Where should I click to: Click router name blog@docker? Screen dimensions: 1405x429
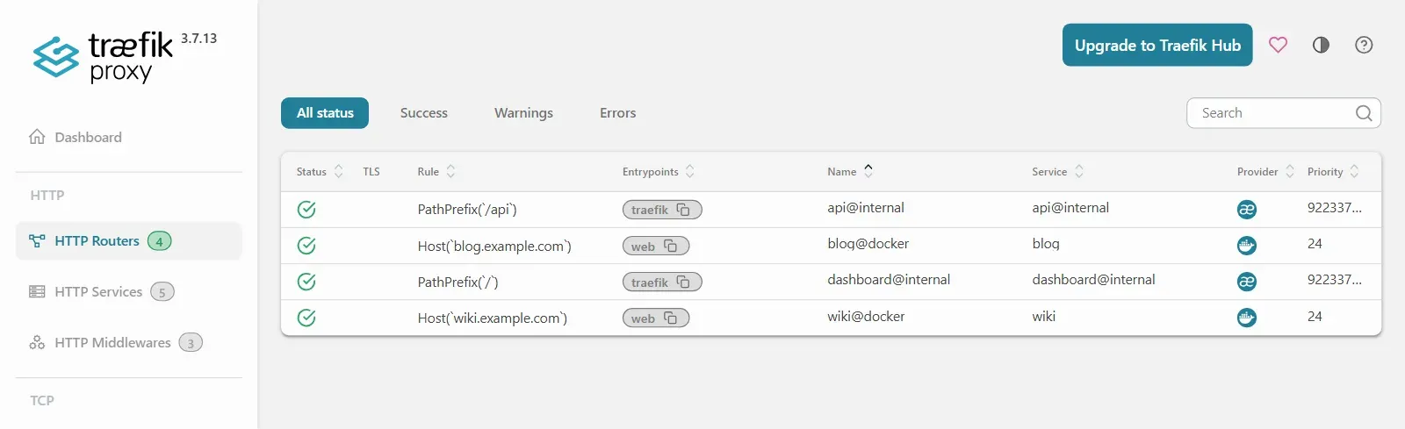click(868, 244)
